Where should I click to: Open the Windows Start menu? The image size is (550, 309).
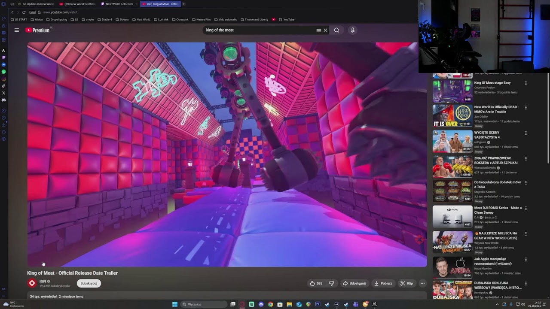tap(175, 304)
